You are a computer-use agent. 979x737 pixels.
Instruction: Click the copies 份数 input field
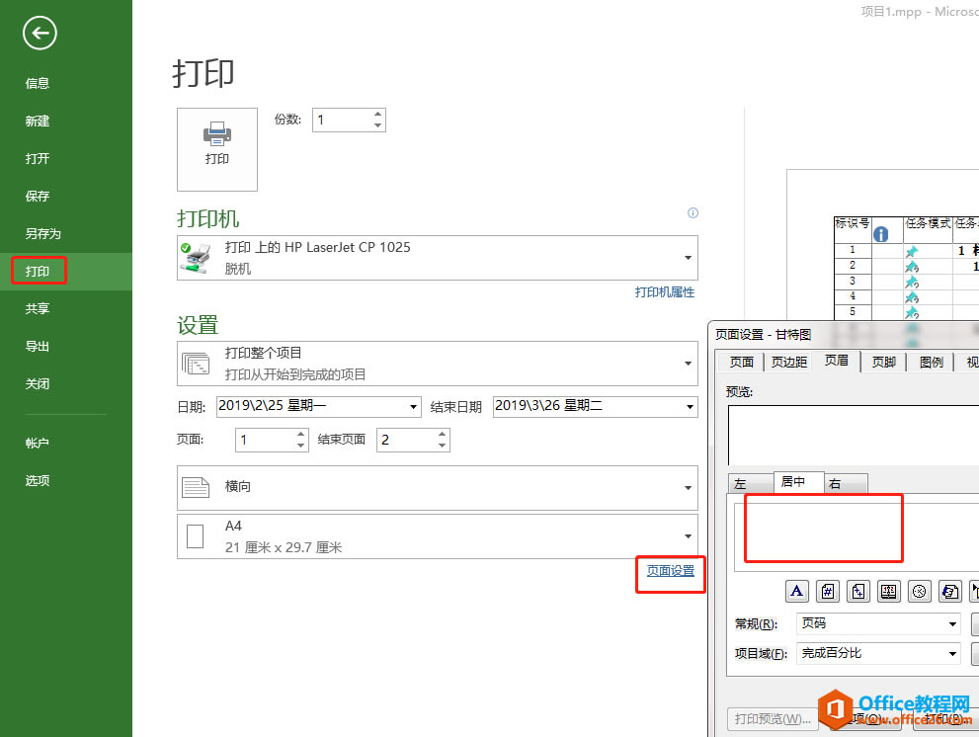[342, 120]
